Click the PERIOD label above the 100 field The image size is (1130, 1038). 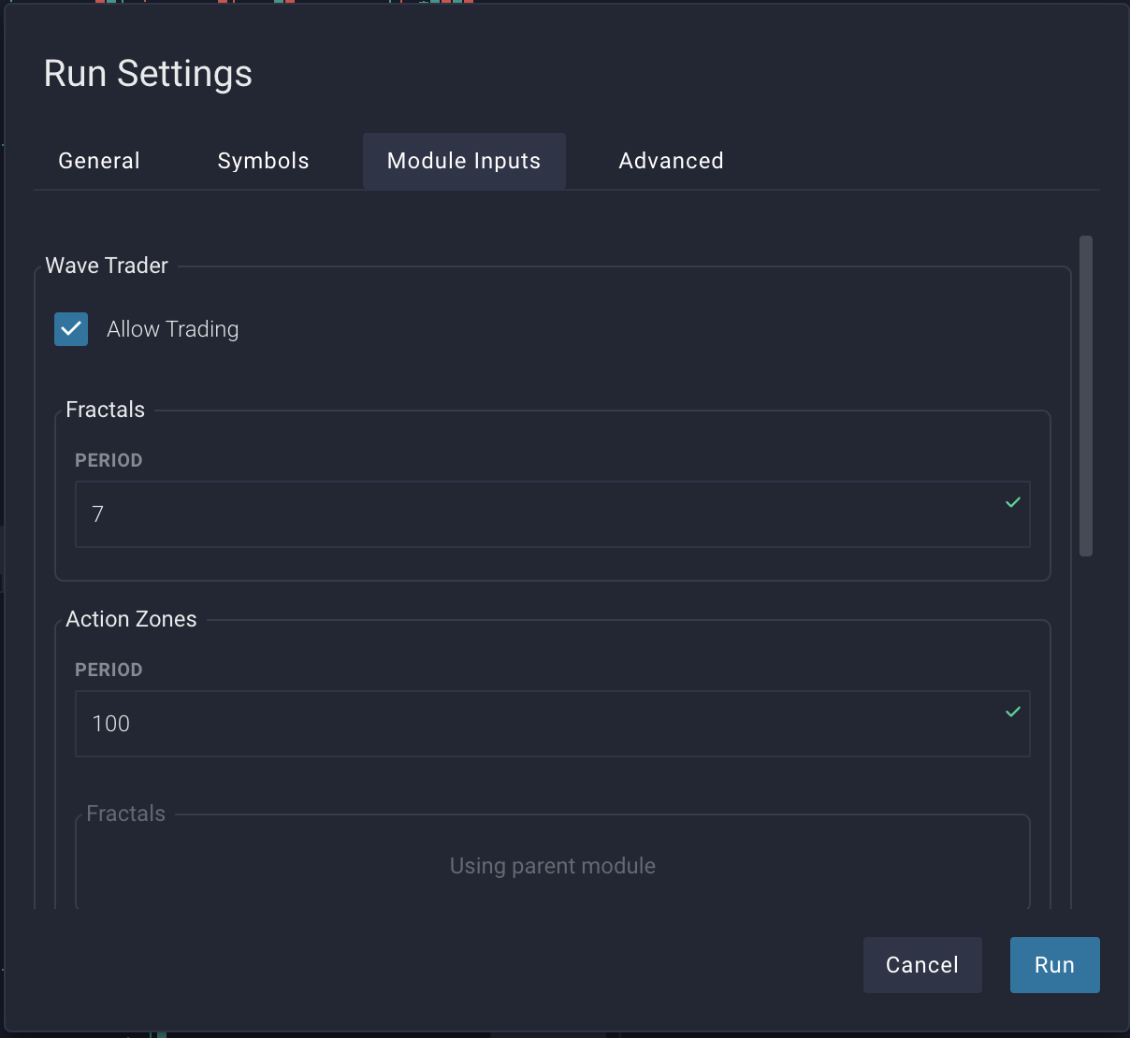[x=109, y=670]
